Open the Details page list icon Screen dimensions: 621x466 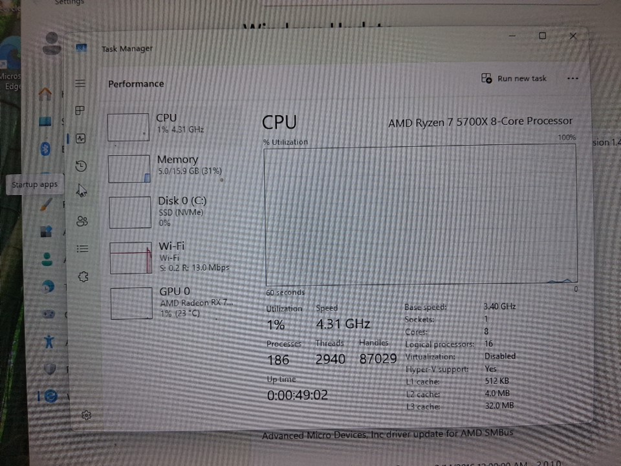coord(82,249)
